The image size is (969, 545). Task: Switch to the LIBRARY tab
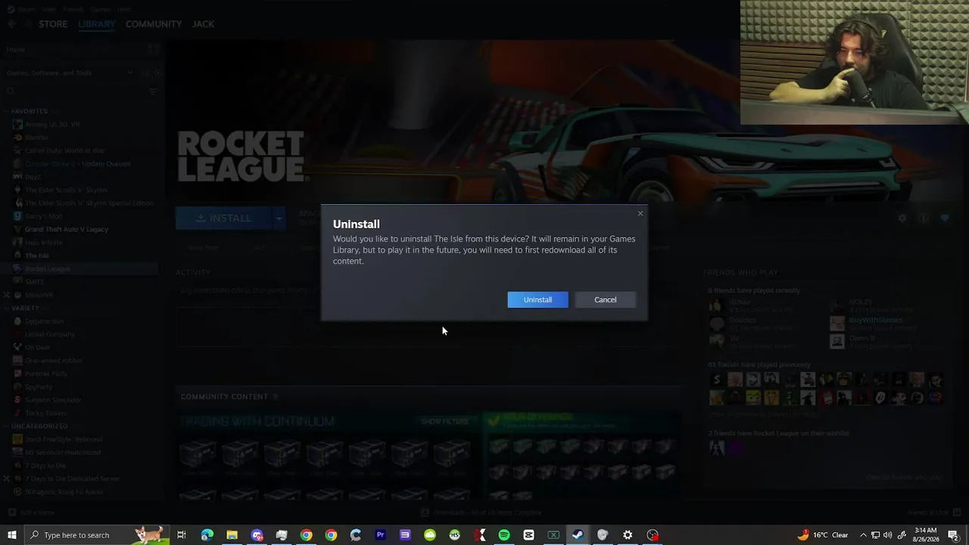pyautogui.click(x=97, y=24)
